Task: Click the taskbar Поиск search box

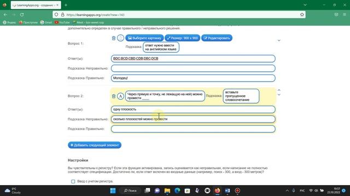Action: [x=130, y=191]
